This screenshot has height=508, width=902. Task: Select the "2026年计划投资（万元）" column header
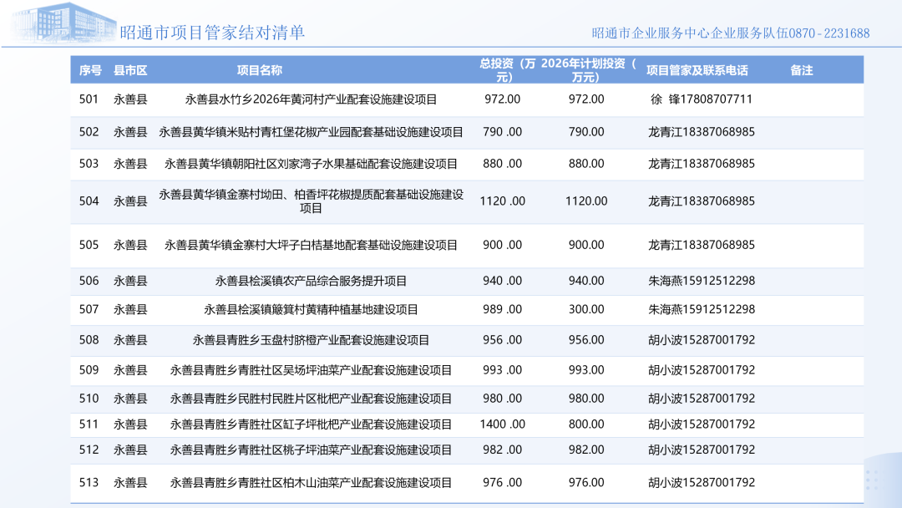(x=588, y=70)
